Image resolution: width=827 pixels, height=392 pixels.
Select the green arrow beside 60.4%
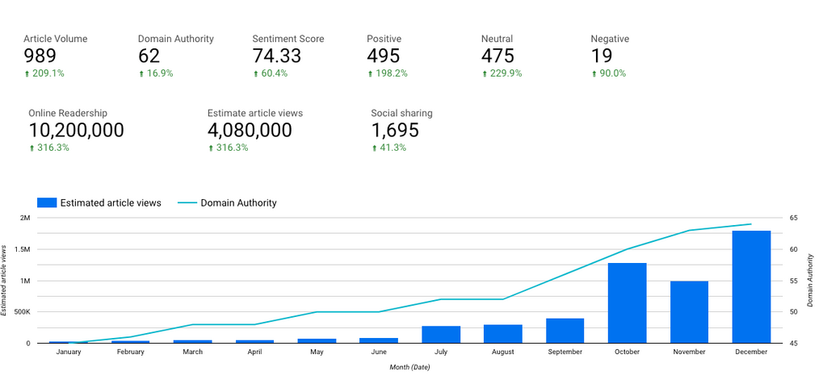coord(255,73)
